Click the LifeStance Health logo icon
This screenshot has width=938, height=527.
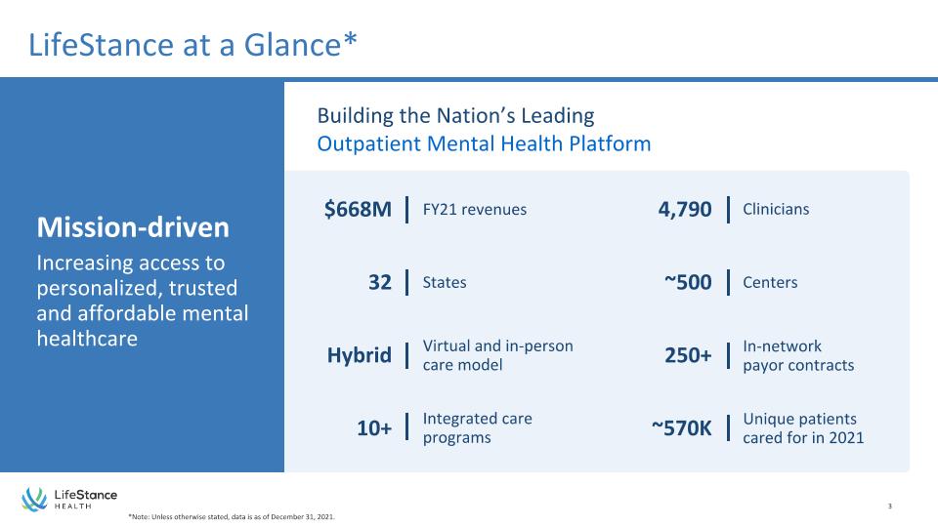click(x=35, y=500)
